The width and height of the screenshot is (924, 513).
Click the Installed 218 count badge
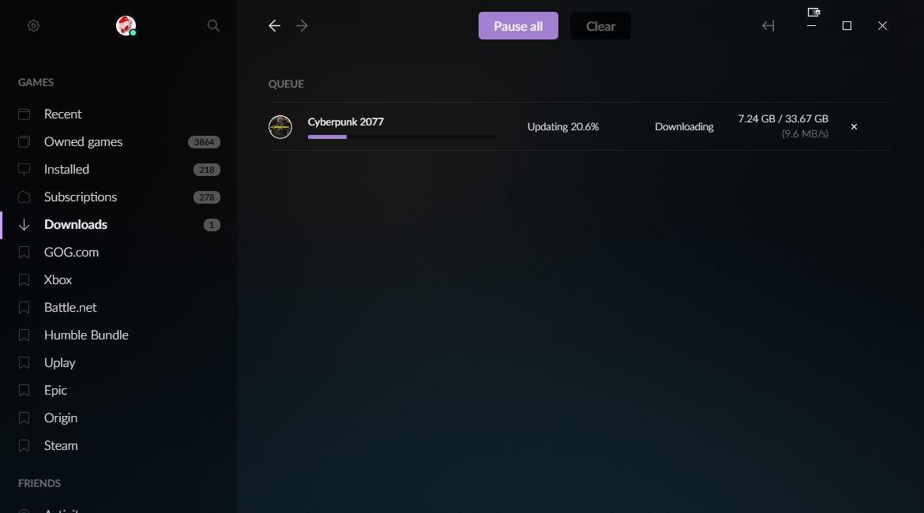coord(207,170)
